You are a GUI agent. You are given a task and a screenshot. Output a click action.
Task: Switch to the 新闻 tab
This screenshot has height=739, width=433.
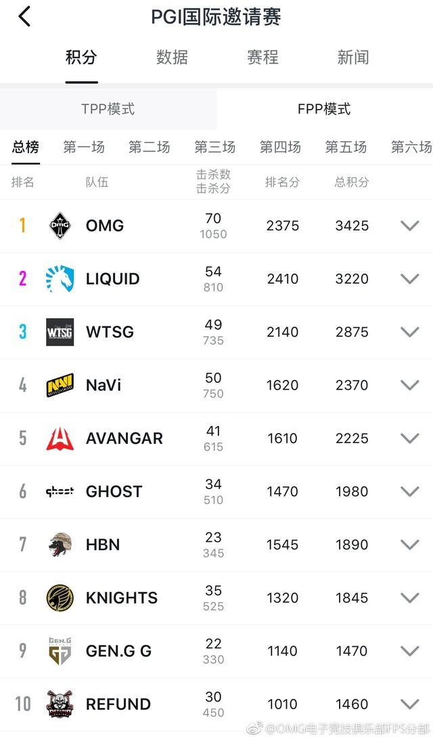pos(352,58)
